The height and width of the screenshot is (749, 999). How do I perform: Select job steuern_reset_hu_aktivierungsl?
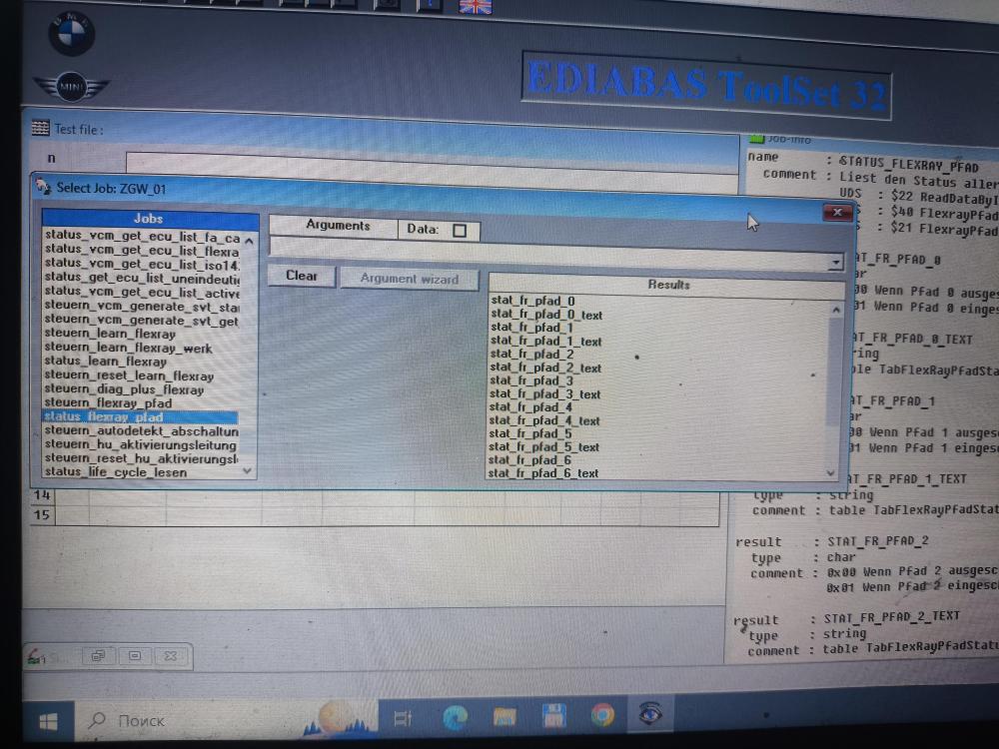tap(142, 458)
